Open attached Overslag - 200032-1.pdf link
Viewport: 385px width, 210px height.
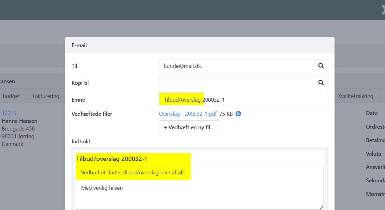click(x=188, y=114)
